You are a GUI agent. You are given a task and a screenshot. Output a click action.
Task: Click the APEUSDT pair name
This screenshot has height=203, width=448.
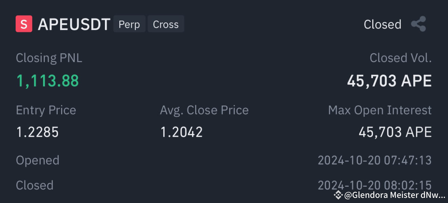pos(74,24)
